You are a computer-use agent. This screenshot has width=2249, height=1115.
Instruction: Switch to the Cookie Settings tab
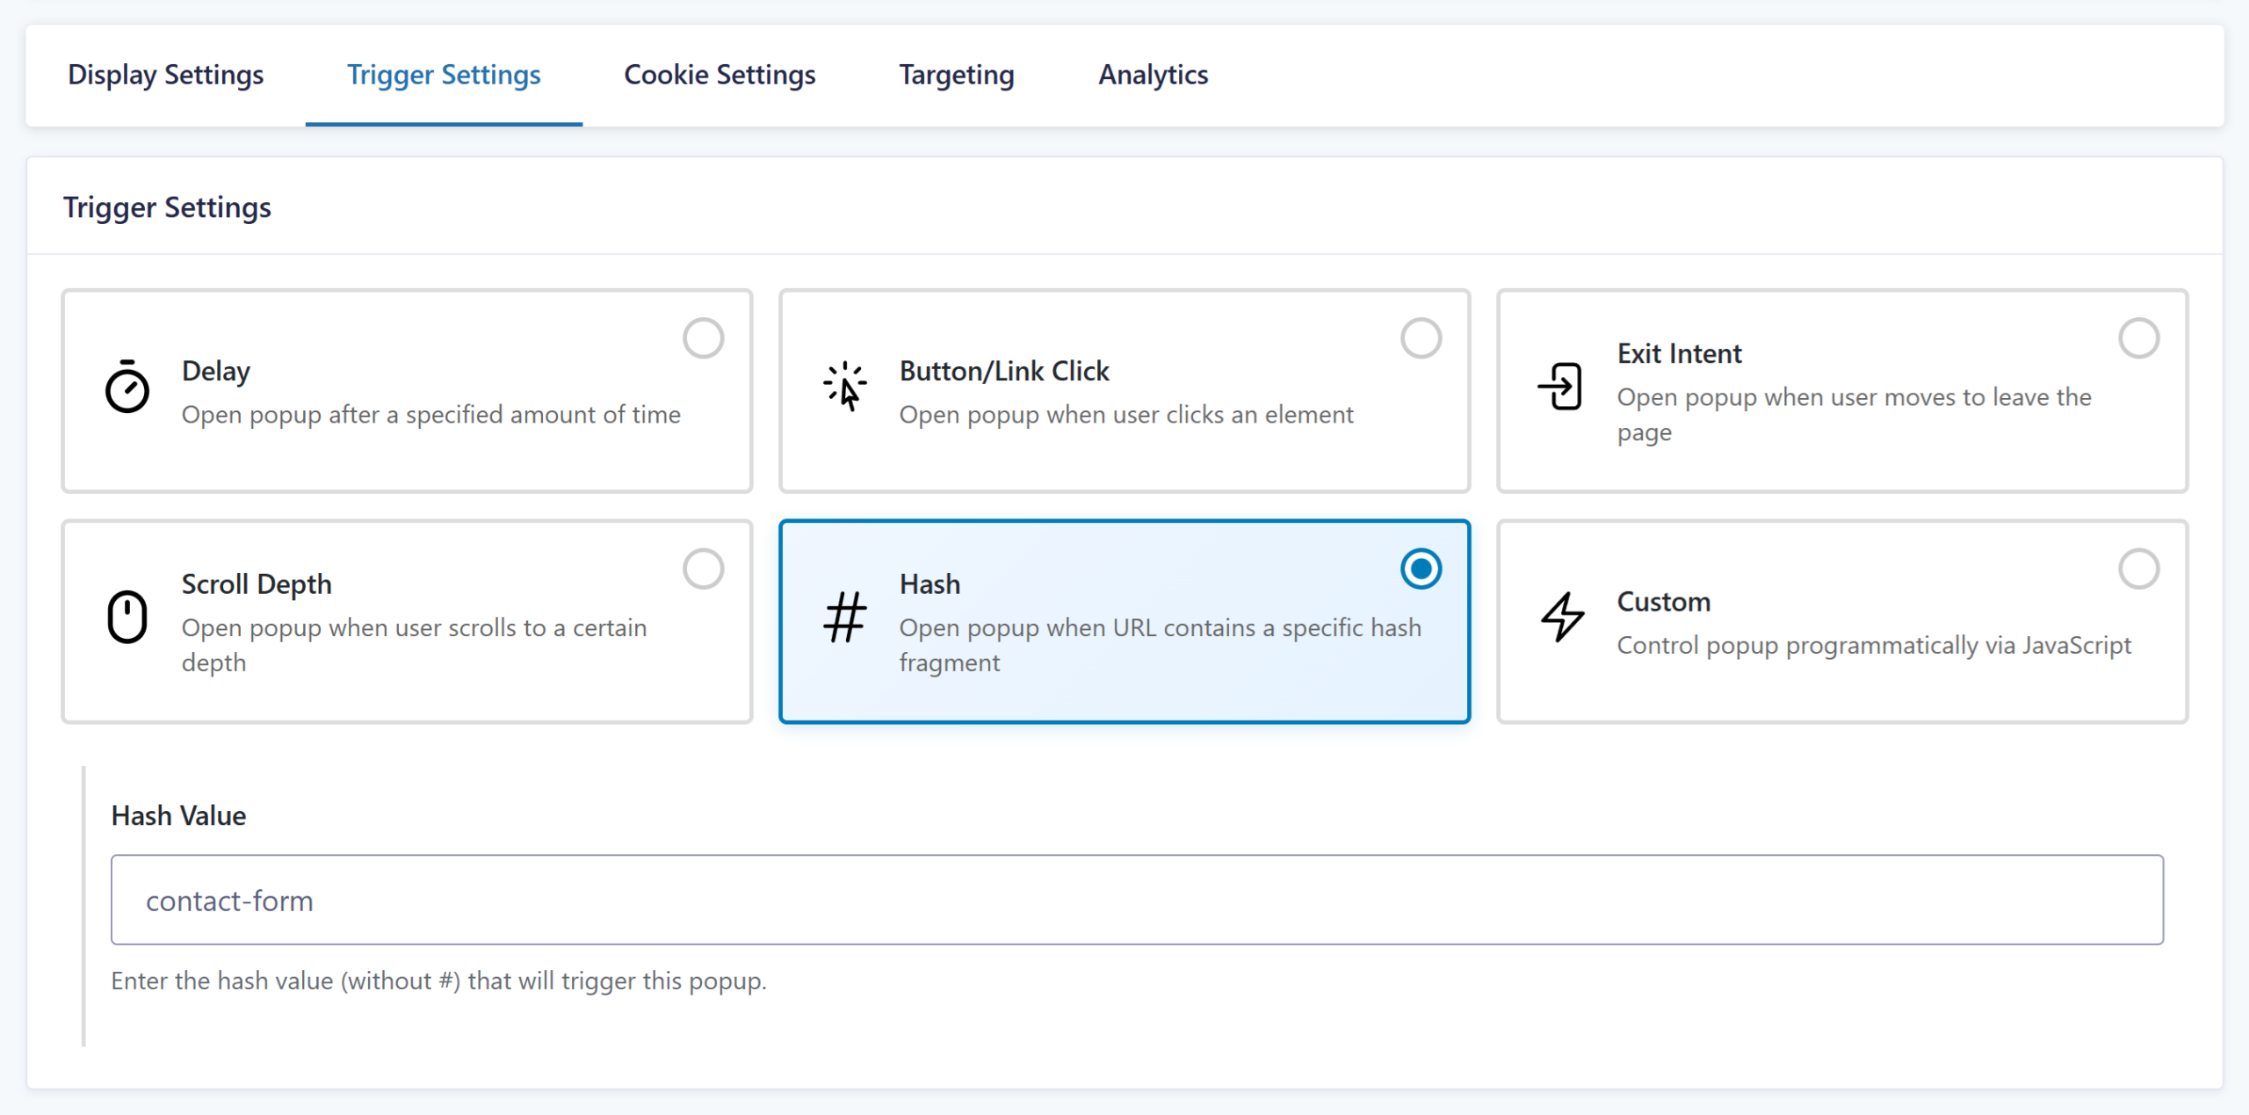[x=720, y=75]
